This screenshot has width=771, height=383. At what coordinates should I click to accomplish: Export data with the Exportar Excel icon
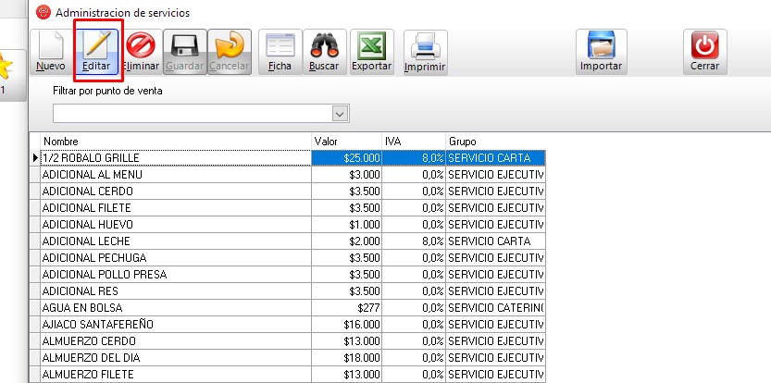click(371, 46)
